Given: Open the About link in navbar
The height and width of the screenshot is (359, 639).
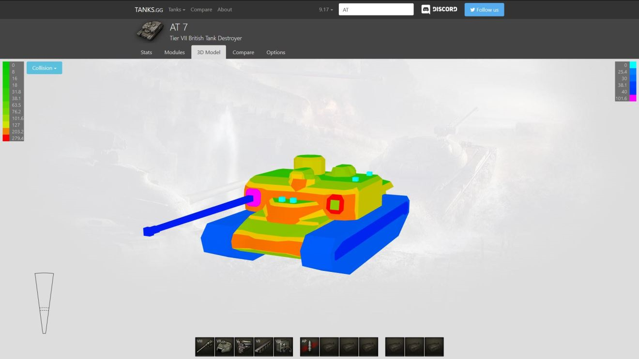Looking at the screenshot, I should pos(225,10).
